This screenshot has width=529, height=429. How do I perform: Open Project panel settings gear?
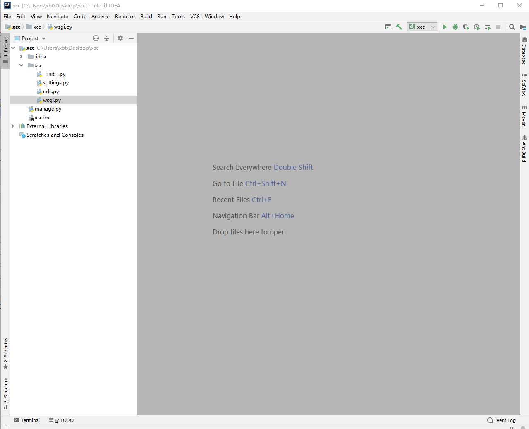[x=120, y=38]
